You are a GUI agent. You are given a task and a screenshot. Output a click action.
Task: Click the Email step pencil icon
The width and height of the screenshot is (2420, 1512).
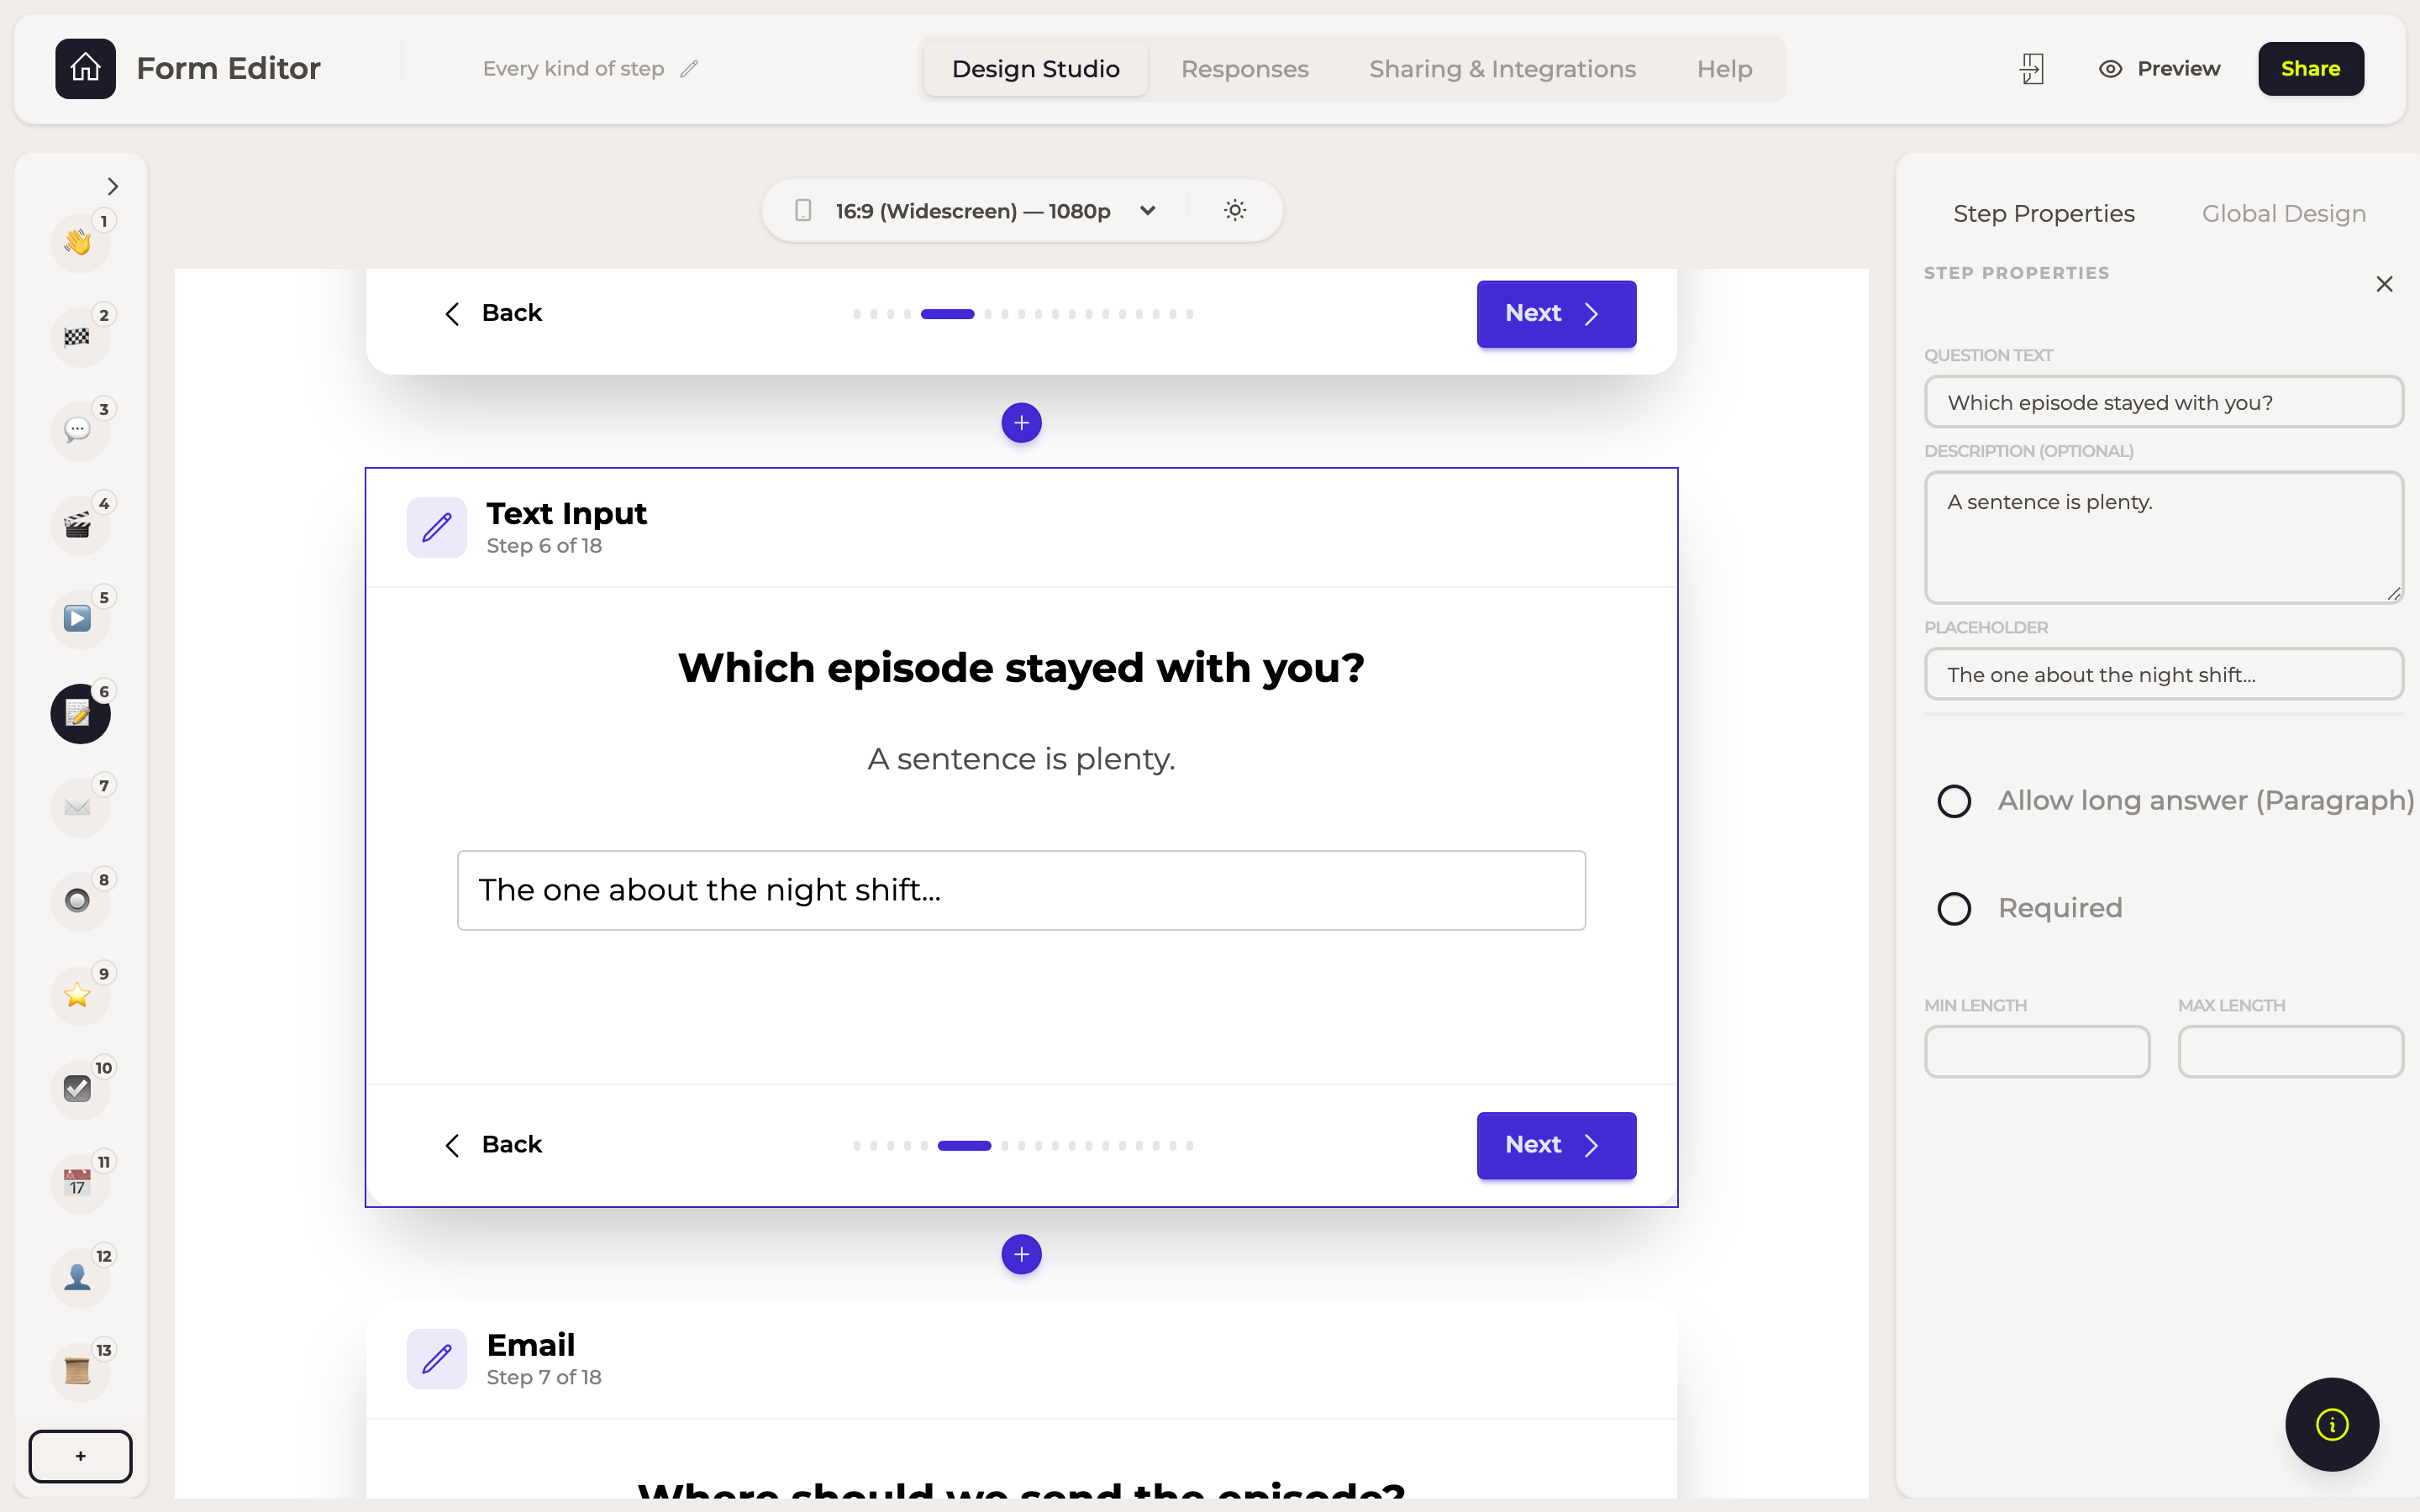tap(436, 1359)
